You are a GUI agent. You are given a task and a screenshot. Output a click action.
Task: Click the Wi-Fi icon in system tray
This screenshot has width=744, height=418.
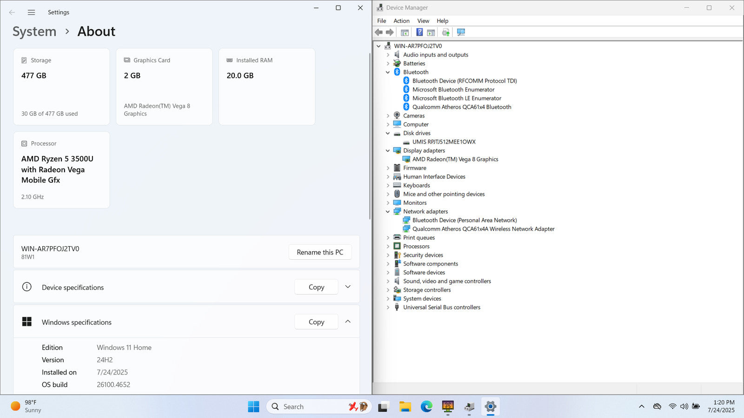[x=672, y=406]
